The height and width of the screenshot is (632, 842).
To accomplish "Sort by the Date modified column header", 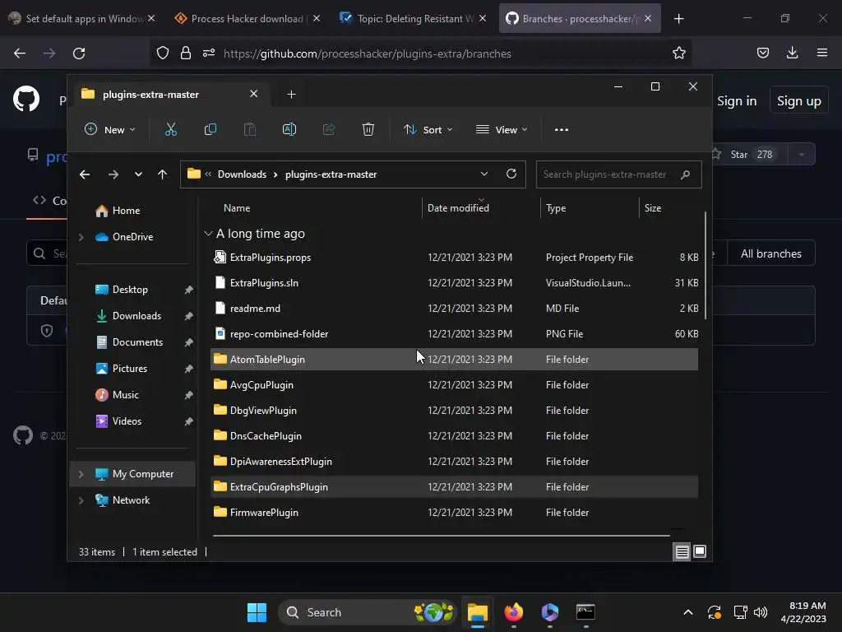I will (458, 208).
